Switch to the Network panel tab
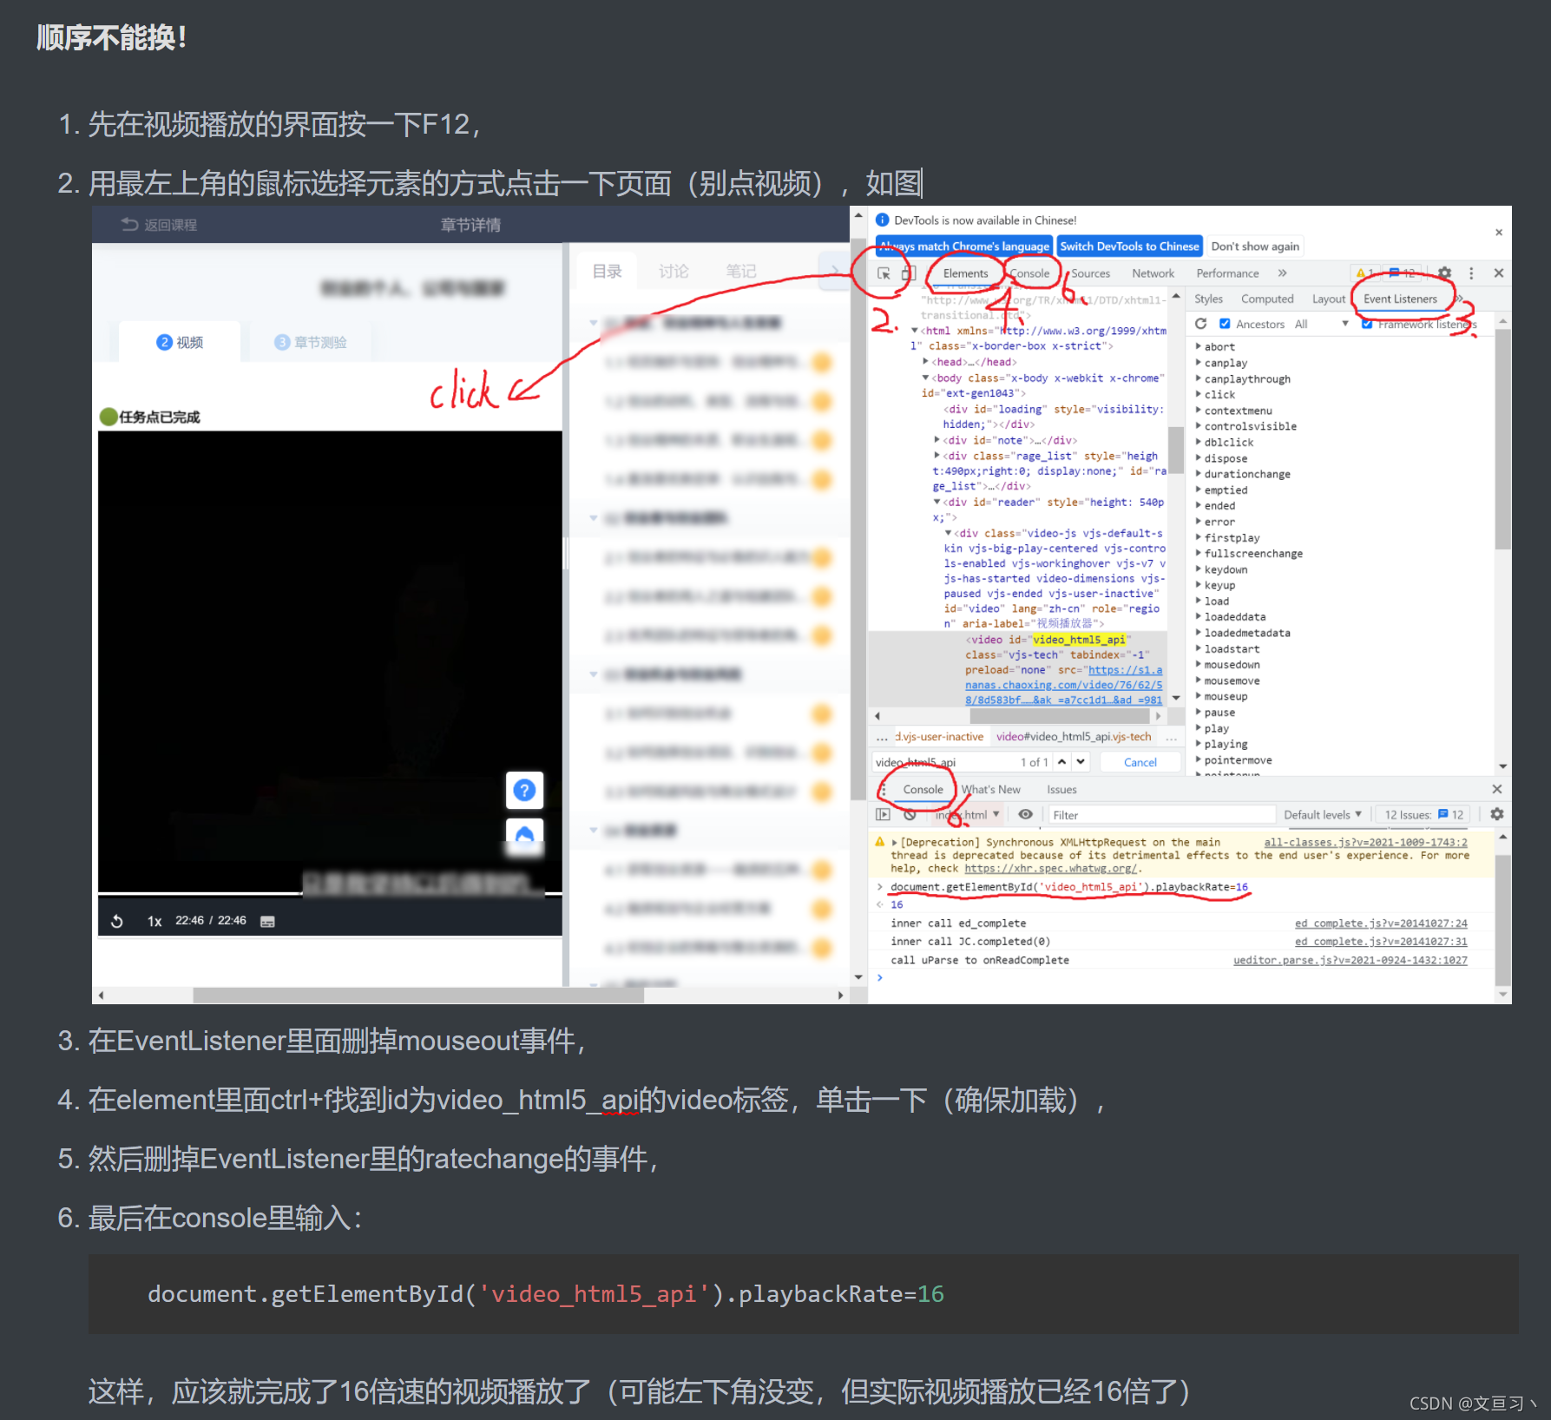The height and width of the screenshot is (1420, 1551). point(1153,273)
